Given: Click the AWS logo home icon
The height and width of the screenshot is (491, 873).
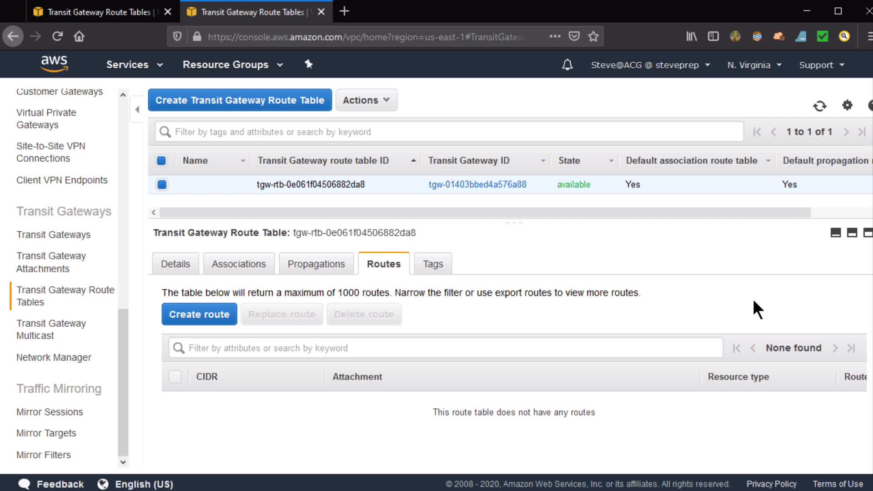Looking at the screenshot, I should tap(54, 64).
